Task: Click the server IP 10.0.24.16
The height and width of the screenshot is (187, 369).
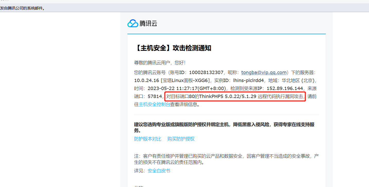Action: (147, 81)
